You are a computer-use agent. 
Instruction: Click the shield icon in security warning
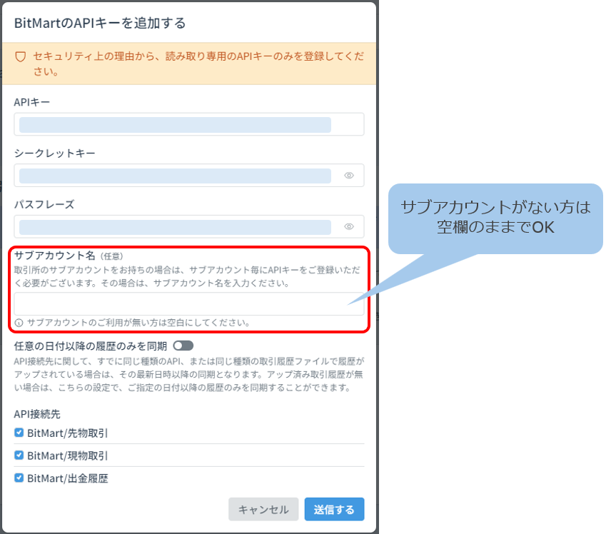[21, 57]
